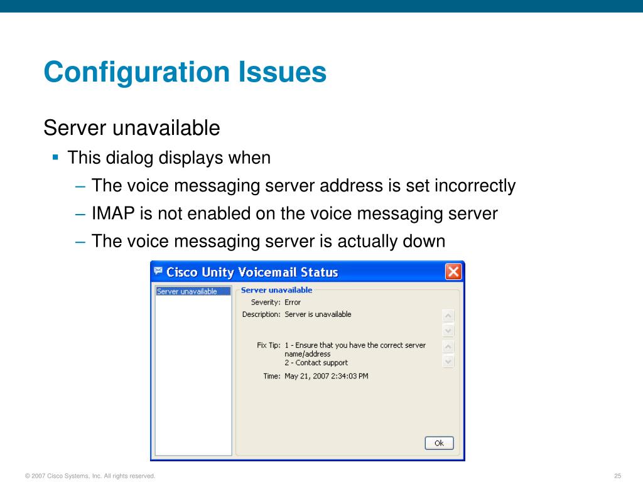The height and width of the screenshot is (482, 643).
Task: Click the bullet 'This dialog displays when'
Action: [x=169, y=158]
